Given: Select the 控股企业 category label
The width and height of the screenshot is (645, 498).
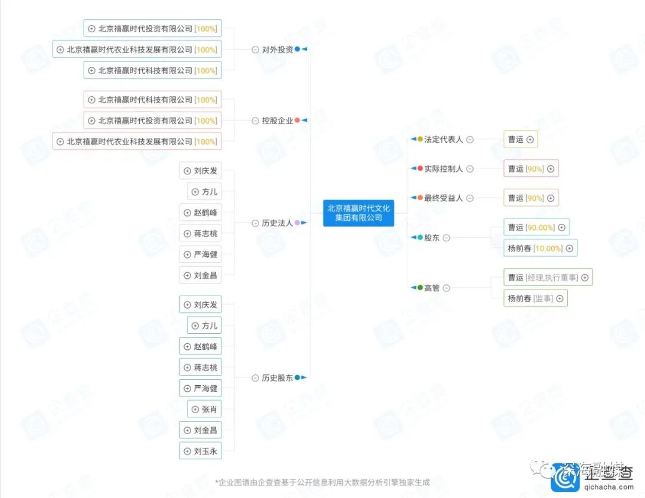Looking at the screenshot, I should click(277, 121).
